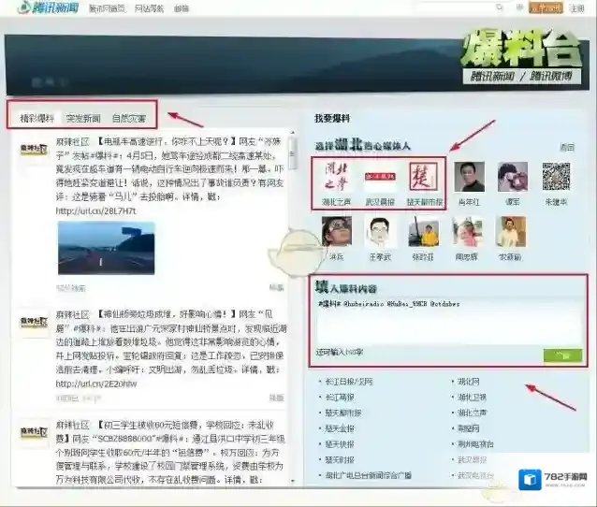597x507 pixels.
Task: Switch to 精彩爆料 tab
Action: 36,118
